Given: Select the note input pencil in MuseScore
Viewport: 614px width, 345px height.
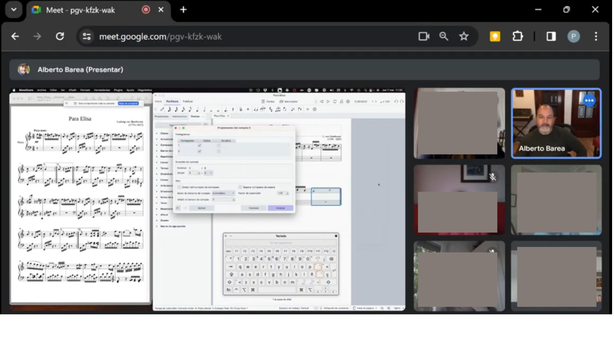Looking at the screenshot, I should click(162, 110).
